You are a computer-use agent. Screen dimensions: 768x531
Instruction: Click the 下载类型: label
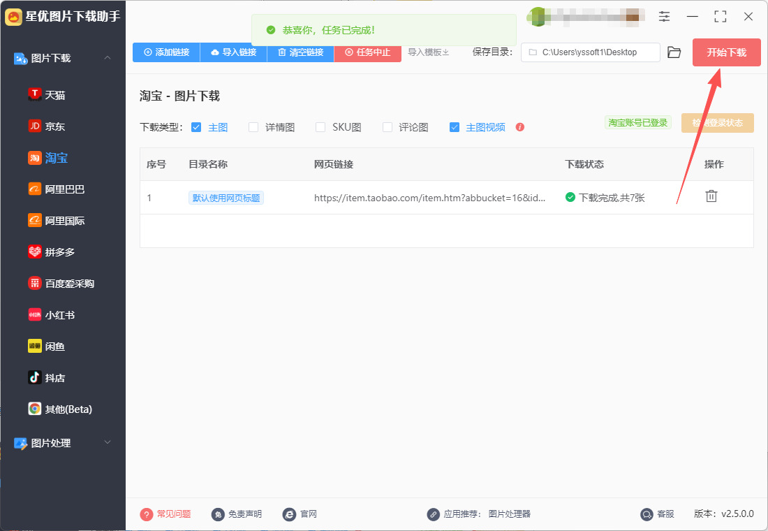coord(161,127)
